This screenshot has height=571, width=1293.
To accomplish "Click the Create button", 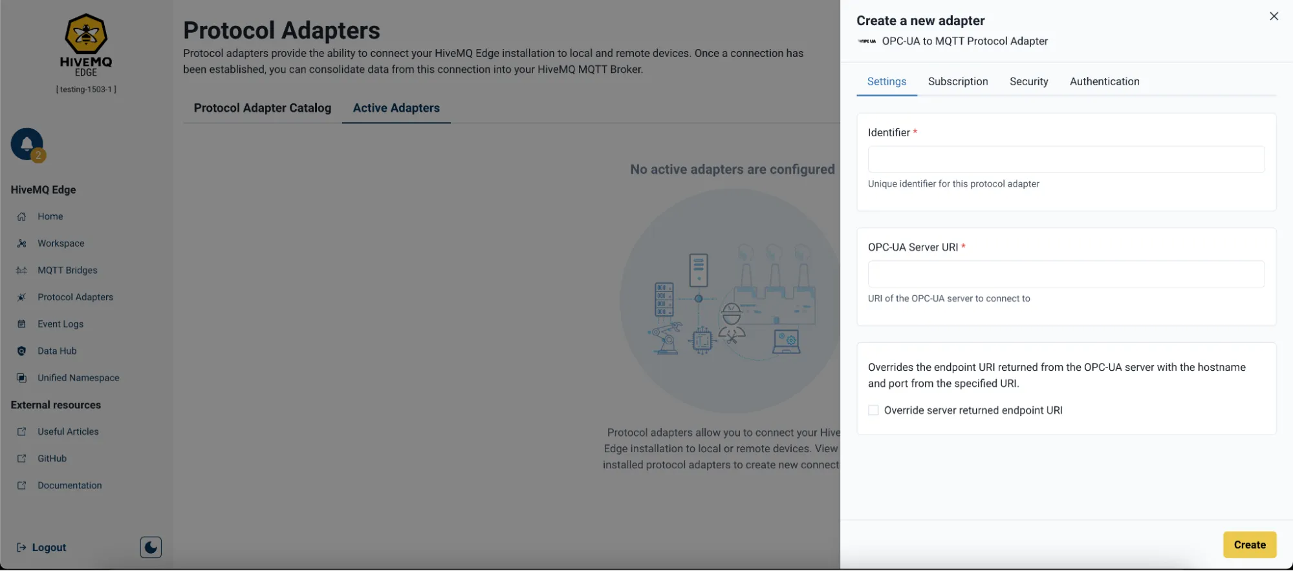I will click(1249, 545).
